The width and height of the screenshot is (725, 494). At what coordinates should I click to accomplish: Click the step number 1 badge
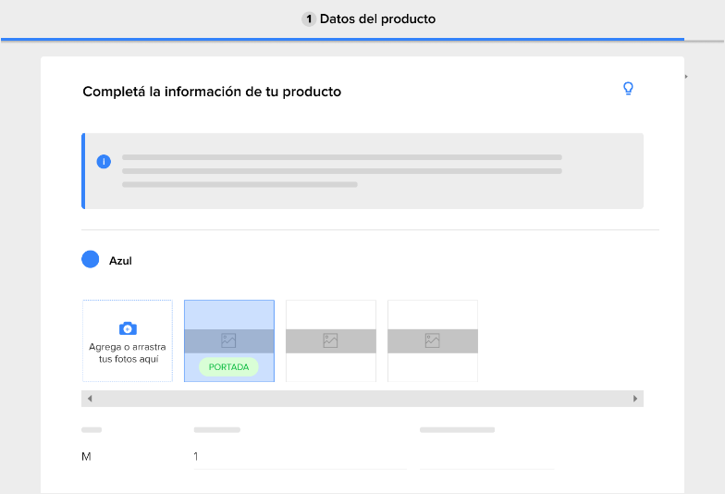pyautogui.click(x=309, y=19)
